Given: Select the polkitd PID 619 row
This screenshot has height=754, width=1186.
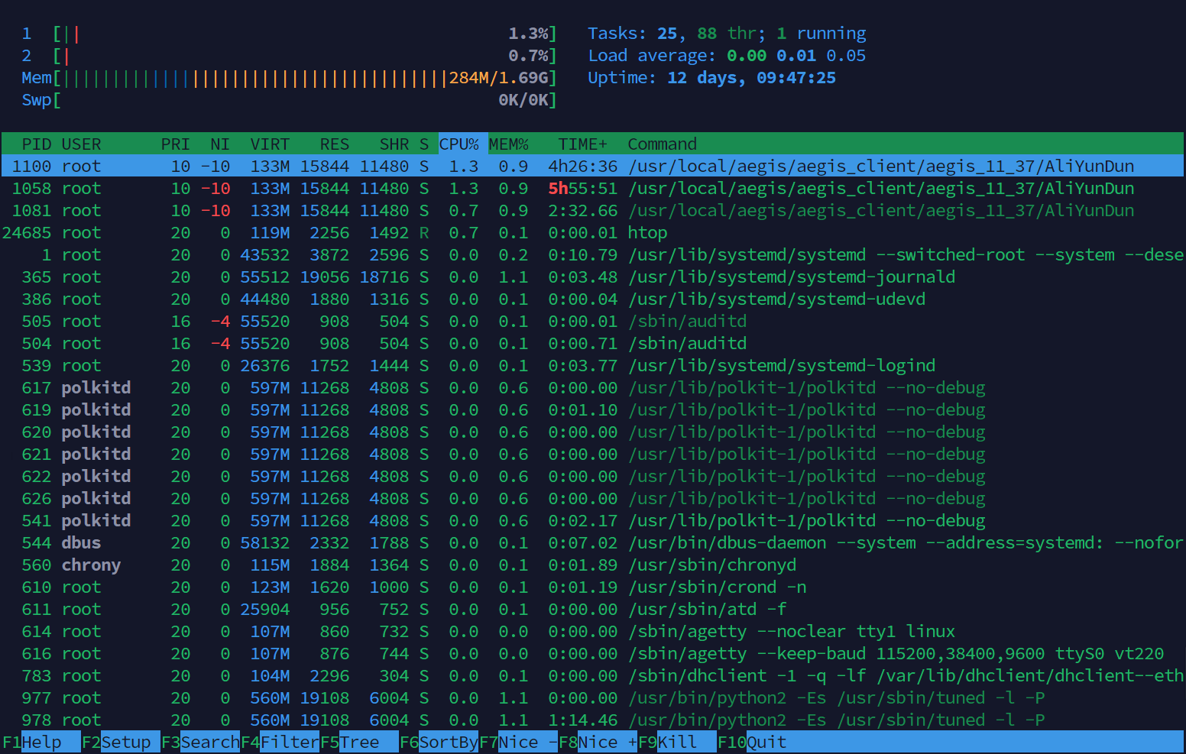Looking at the screenshot, I should pyautogui.click(x=593, y=410).
